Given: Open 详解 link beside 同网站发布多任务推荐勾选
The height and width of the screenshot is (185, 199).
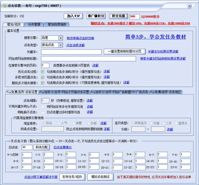Looking at the screenshot, I should (x=90, y=107).
